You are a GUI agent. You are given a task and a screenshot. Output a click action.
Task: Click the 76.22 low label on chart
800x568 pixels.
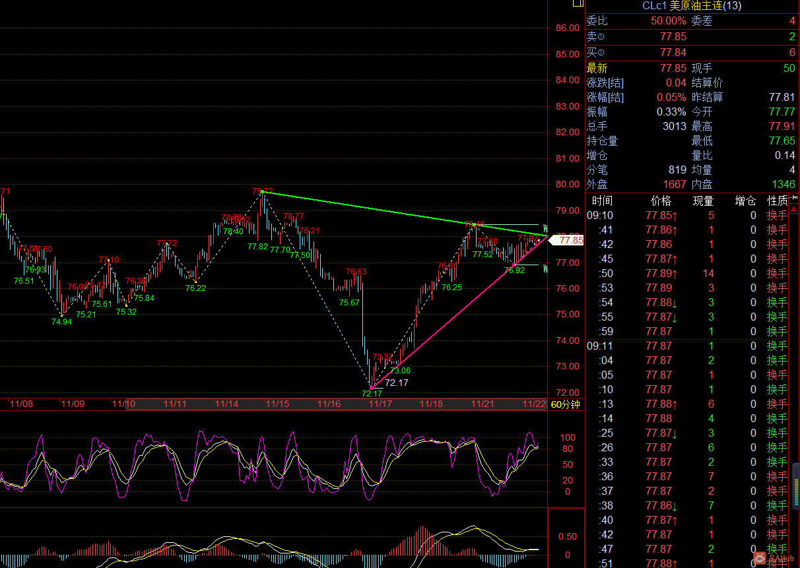tap(195, 288)
